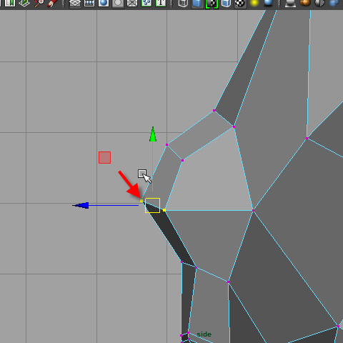343x343 pixels.
Task: Enable the field chart overlay icon
Action: tap(132, 3)
